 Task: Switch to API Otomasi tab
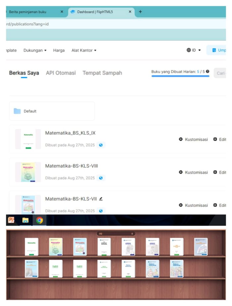coord(61,73)
